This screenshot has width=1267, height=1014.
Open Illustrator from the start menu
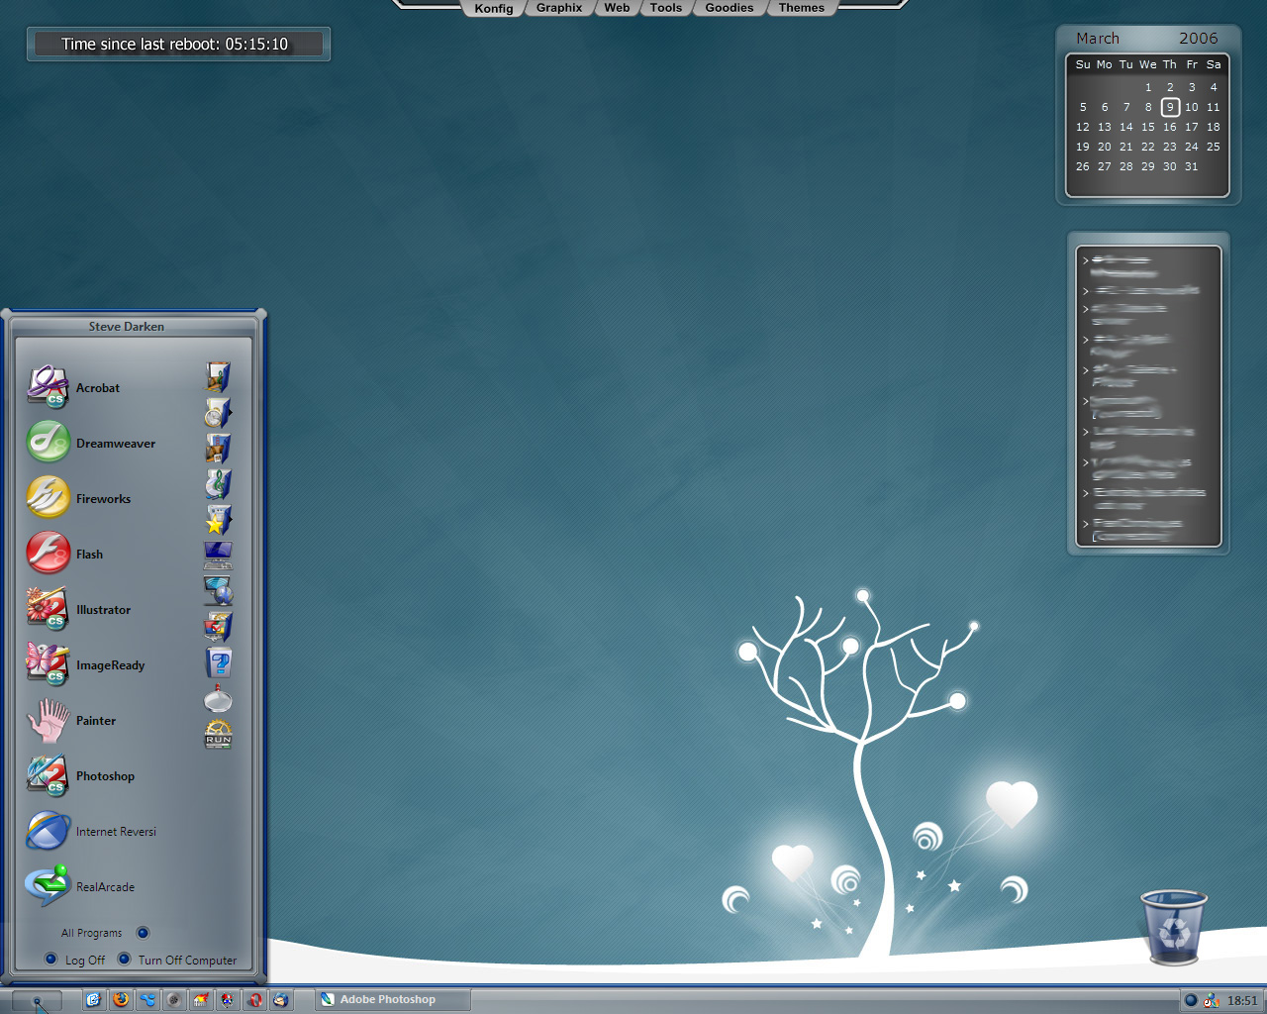[79, 609]
